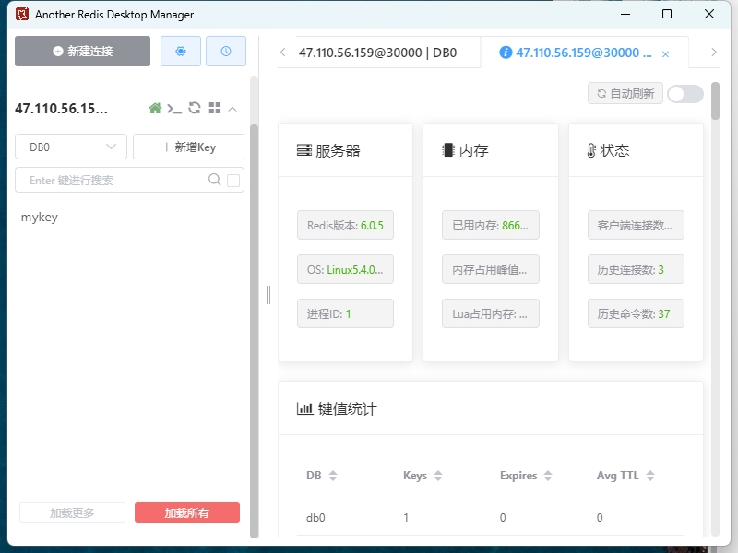Refresh keys with the reload icon
Image resolution: width=738 pixels, height=553 pixels.
tap(194, 108)
